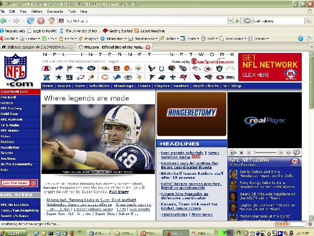This screenshot has height=236, width=314.
Task: Expand the Back button history dropdown
Action: click(10, 21)
